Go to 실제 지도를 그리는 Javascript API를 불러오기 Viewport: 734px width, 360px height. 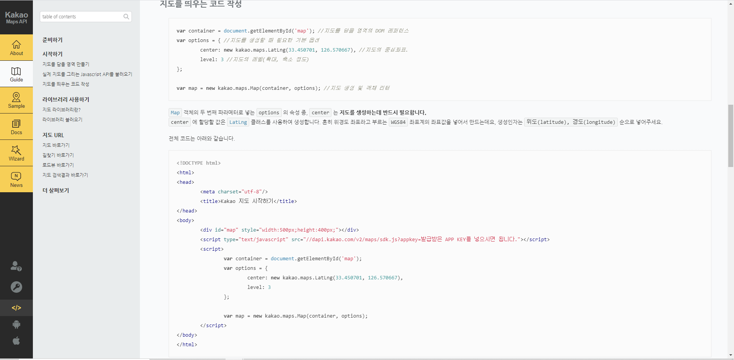click(x=87, y=74)
